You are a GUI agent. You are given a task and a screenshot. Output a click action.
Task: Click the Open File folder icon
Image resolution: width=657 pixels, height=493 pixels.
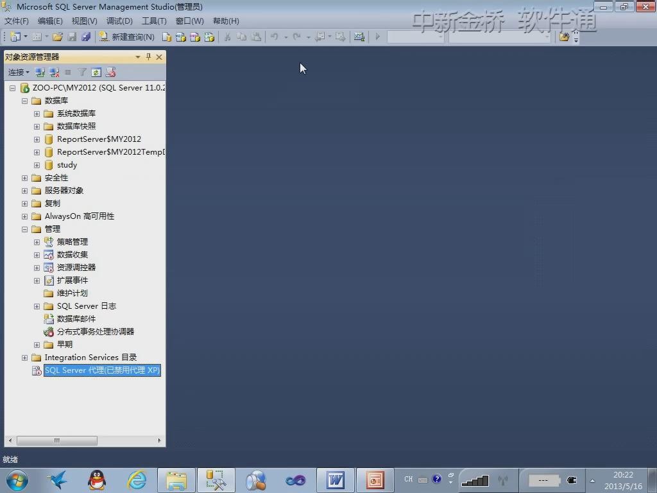coord(57,37)
